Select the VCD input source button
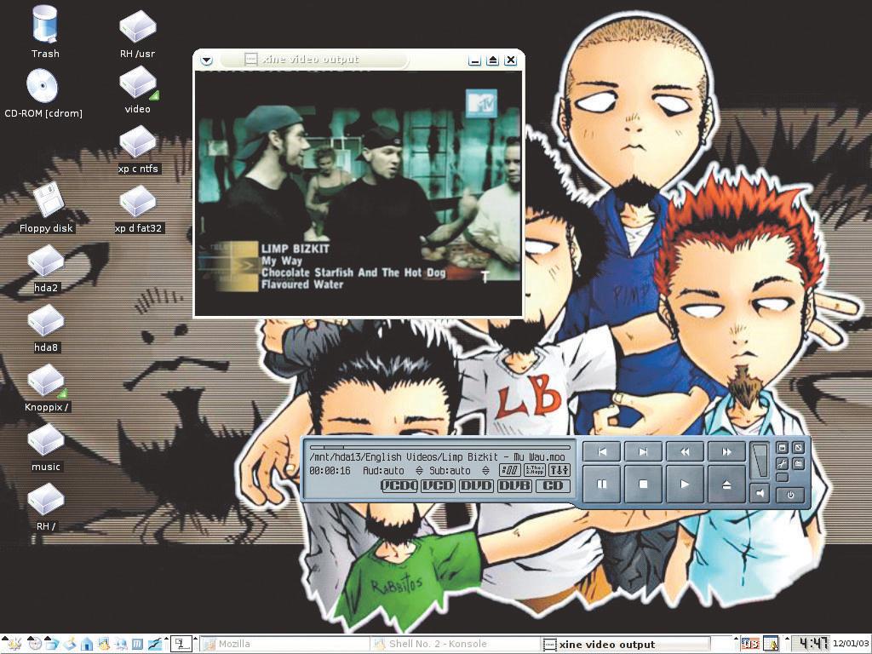This screenshot has width=872, height=654. pos(439,486)
